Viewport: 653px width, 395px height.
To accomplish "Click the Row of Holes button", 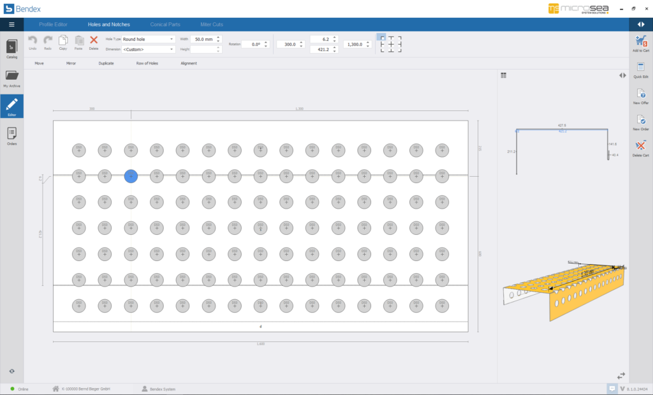I will (147, 63).
